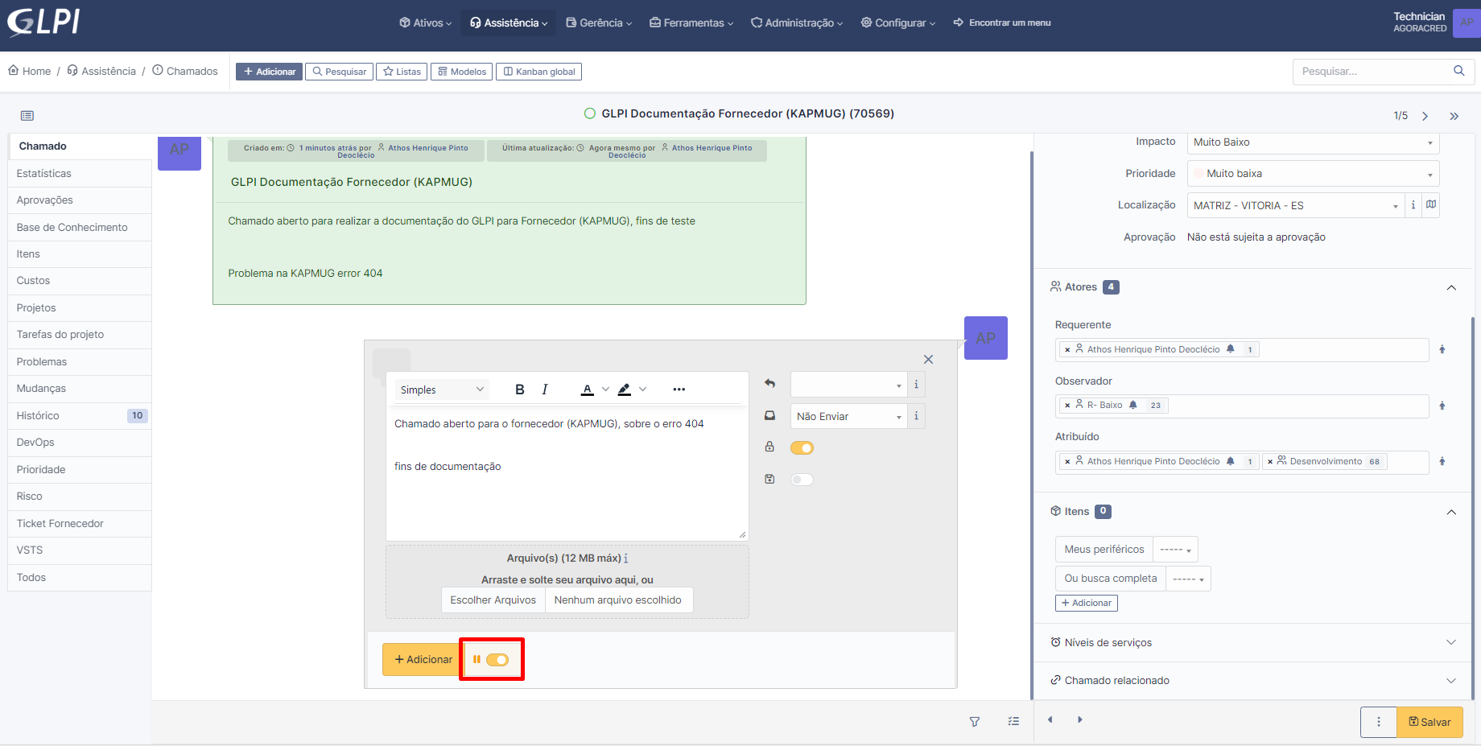Image resolution: width=1481 pixels, height=746 pixels.
Task: Click info icon beside Não Enviar
Action: point(916,416)
